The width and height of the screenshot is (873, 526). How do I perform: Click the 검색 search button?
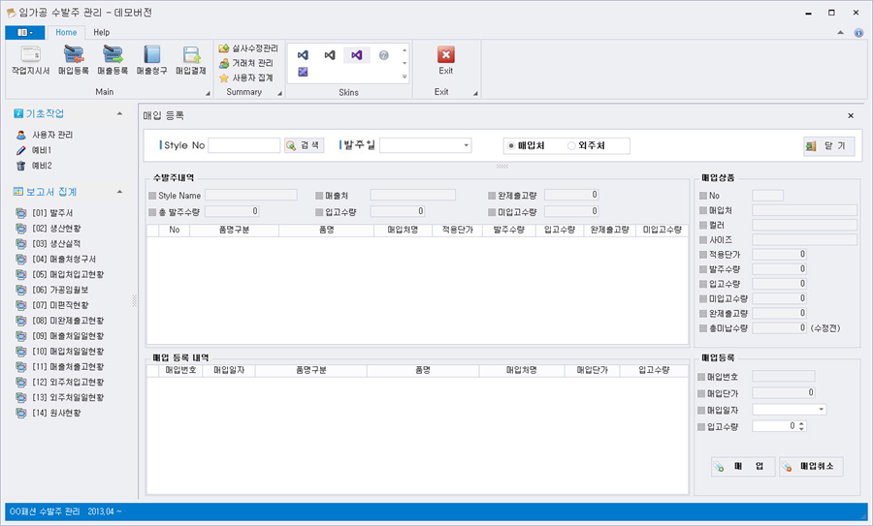tap(304, 145)
